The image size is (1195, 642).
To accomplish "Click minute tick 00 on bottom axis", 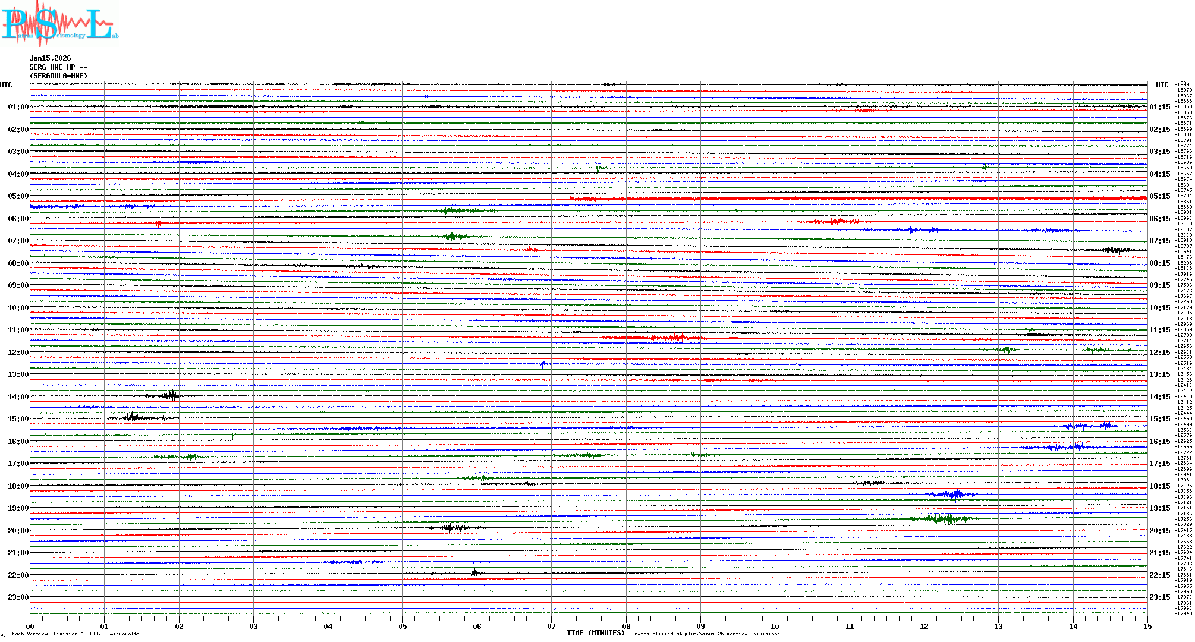I will [x=30, y=626].
